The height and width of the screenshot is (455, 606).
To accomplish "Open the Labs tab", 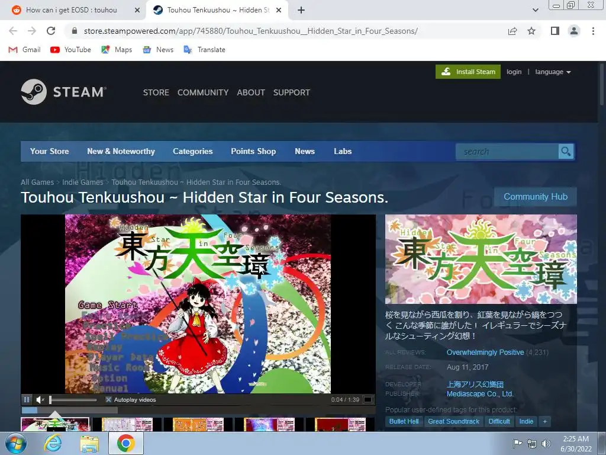I will point(343,151).
